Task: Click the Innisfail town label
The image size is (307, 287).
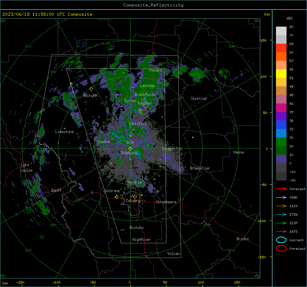Action: (137, 124)
